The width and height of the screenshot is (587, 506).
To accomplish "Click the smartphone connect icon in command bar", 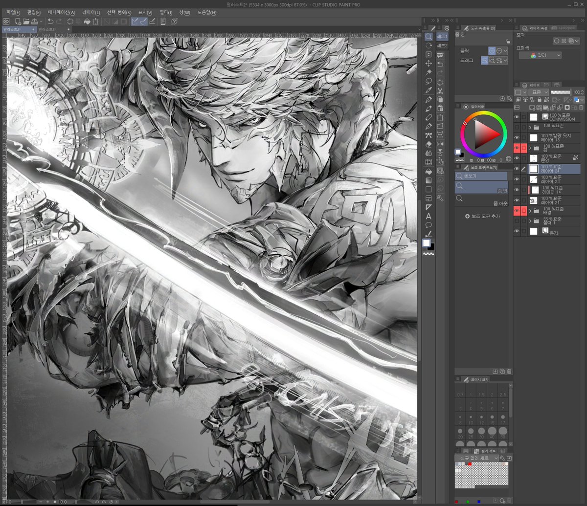I will click(x=163, y=22).
